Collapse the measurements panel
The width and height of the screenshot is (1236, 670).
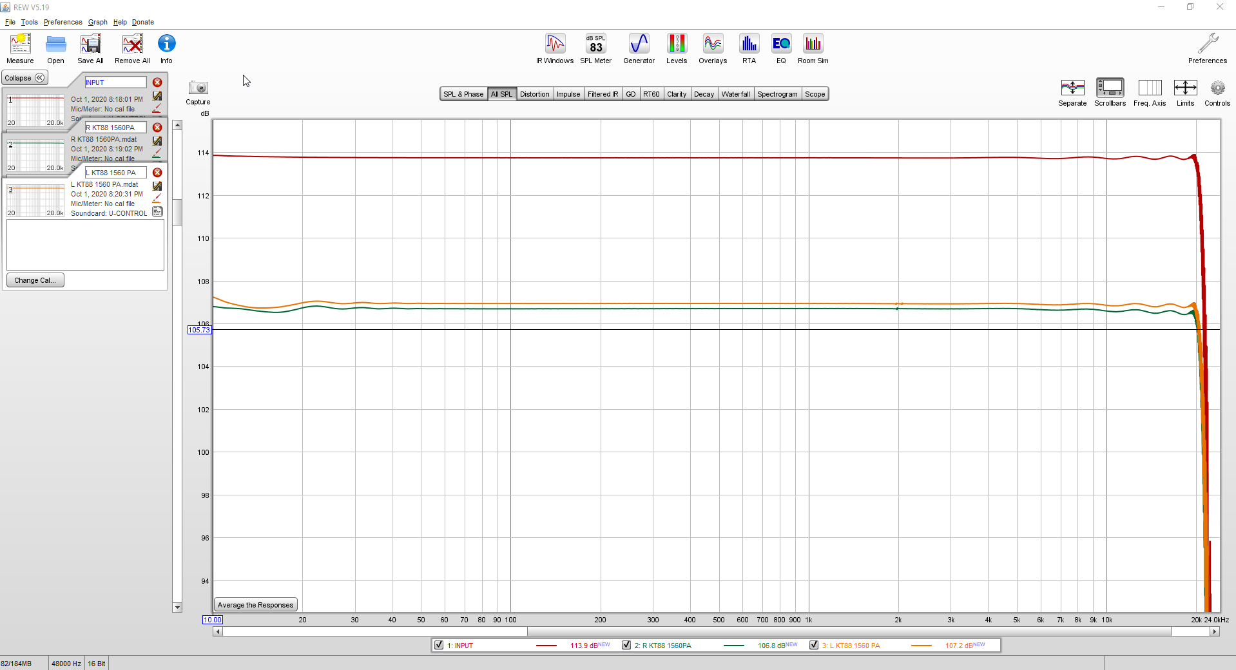(24, 78)
